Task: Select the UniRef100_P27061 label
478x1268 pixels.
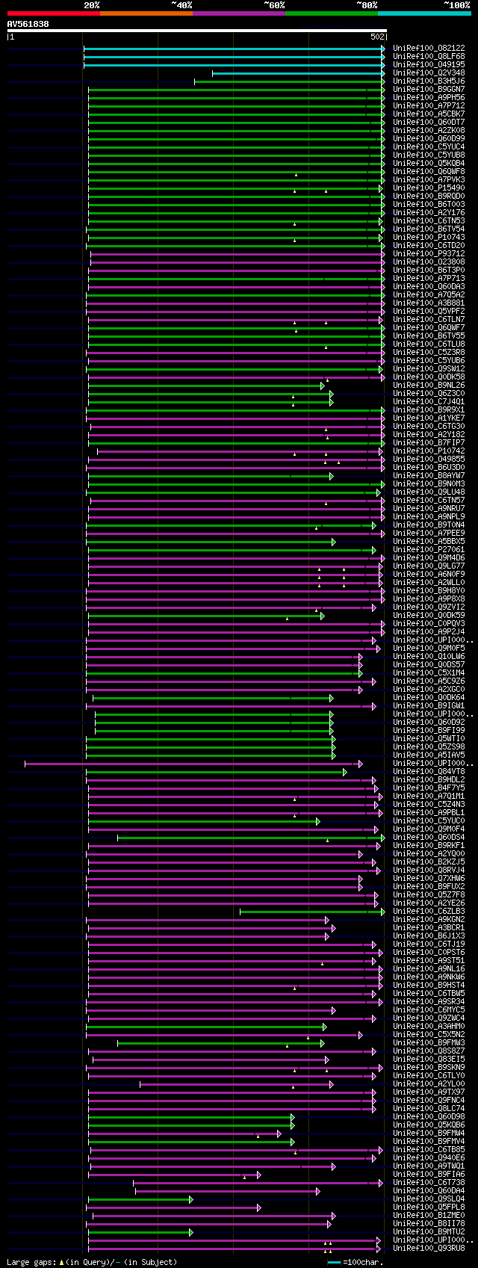Action: (x=429, y=550)
